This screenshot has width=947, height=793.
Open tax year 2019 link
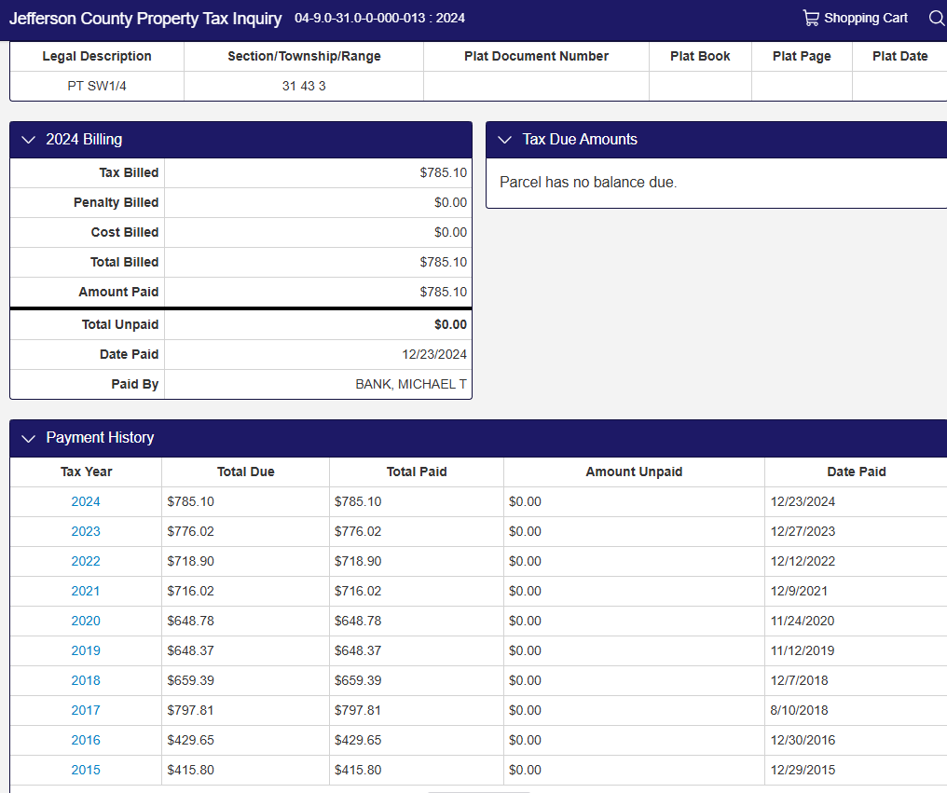86,650
